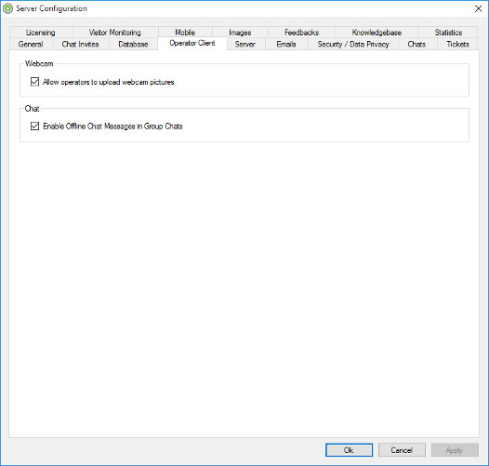Switch to the Visitor Monitoring tab
This screenshot has height=466, width=489.
tap(115, 33)
